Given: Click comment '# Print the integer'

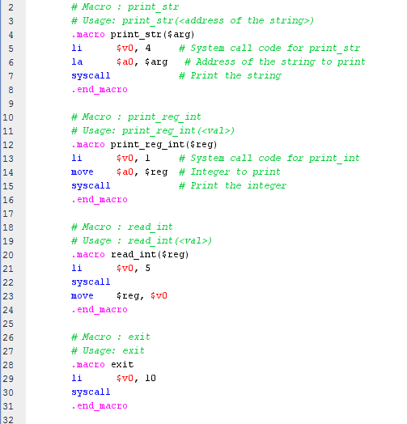Looking at the screenshot, I should coord(232,186).
